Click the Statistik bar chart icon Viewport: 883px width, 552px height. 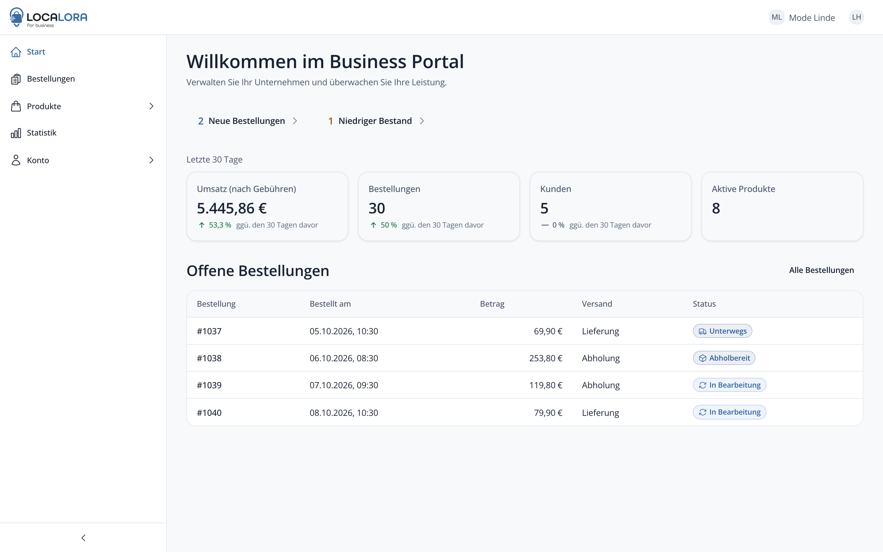[x=16, y=133]
